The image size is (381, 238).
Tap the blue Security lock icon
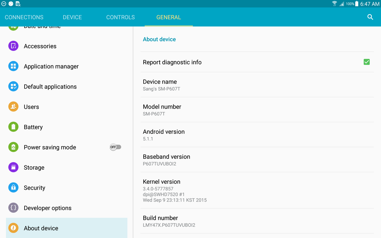[x=13, y=187]
